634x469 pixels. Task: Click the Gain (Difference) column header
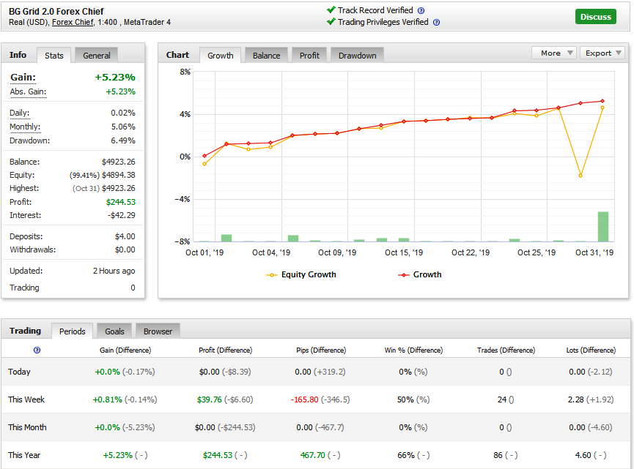125,350
